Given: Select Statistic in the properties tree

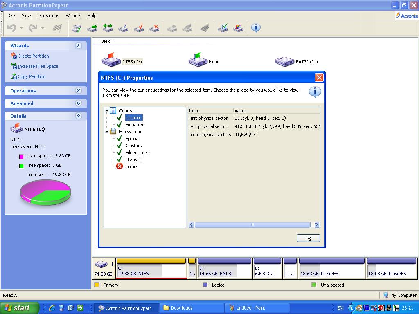Looking at the screenshot, I should (133, 159).
